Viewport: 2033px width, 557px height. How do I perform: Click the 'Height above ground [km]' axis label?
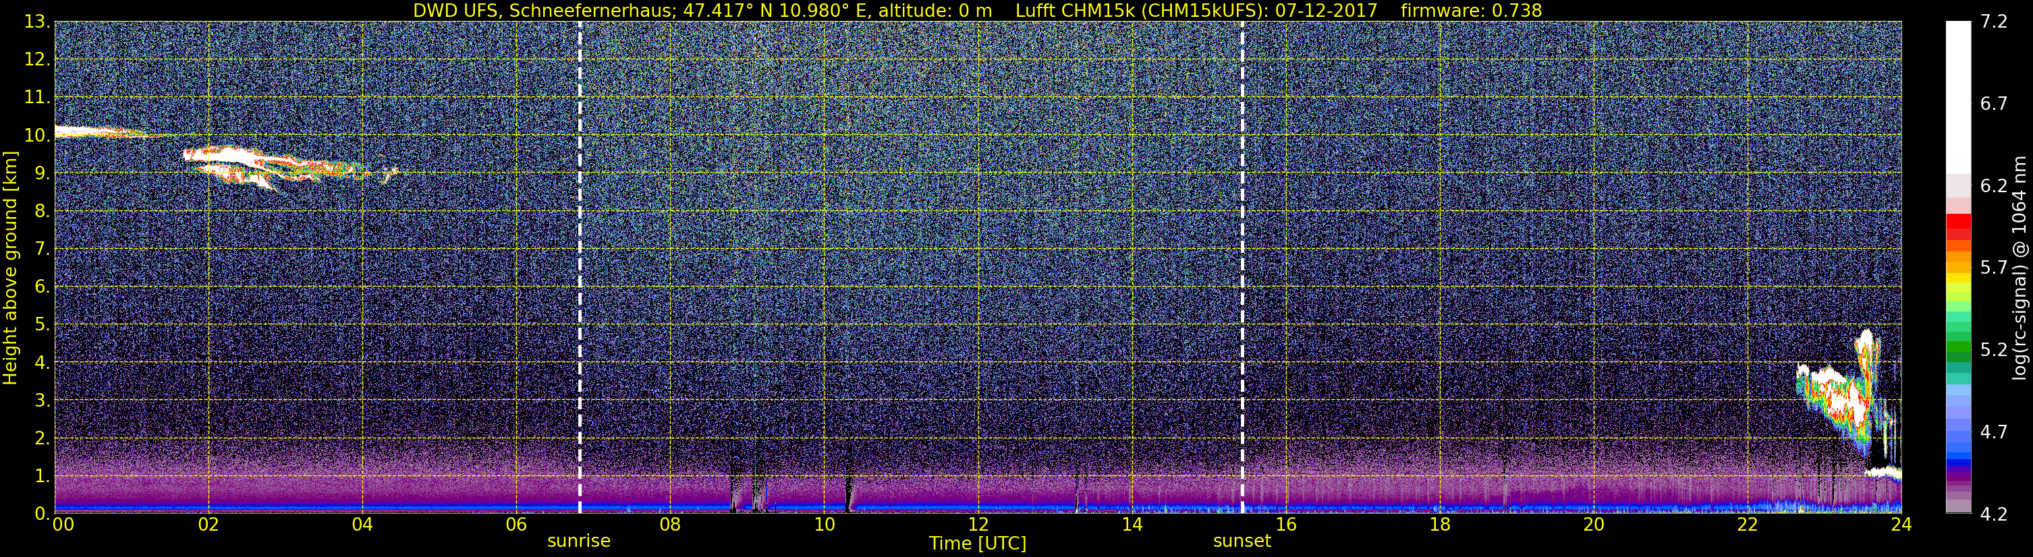pyautogui.click(x=10, y=266)
